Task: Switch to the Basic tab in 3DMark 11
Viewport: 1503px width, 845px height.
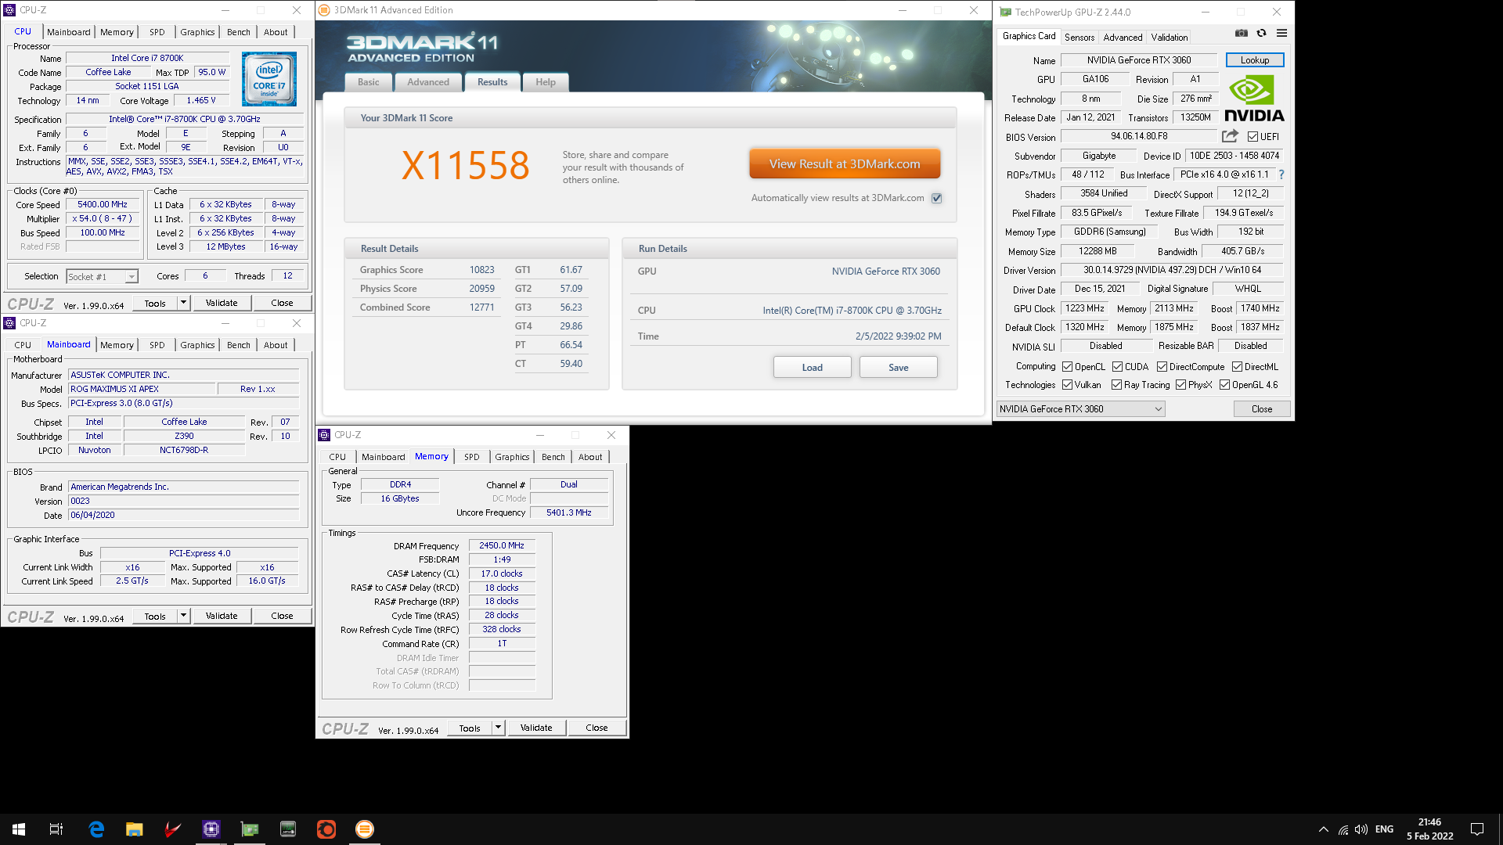Action: (368, 82)
